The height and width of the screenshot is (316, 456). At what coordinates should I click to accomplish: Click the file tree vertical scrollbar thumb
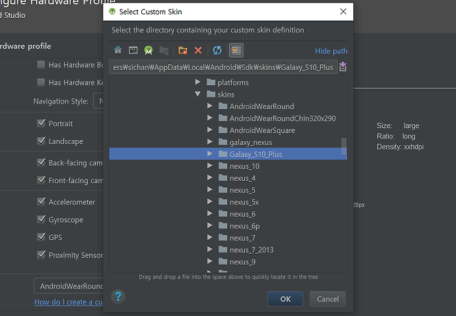point(344,147)
